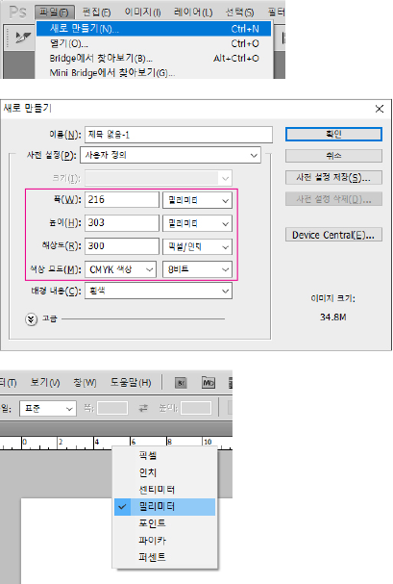Choose Mini Bridge에서 찾아보기(G)... entry

(x=154, y=72)
